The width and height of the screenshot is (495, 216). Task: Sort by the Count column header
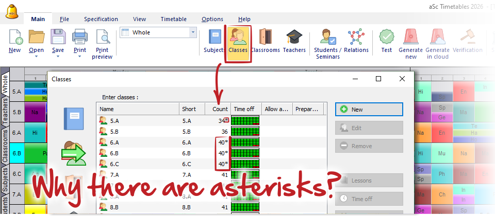[x=220, y=109]
